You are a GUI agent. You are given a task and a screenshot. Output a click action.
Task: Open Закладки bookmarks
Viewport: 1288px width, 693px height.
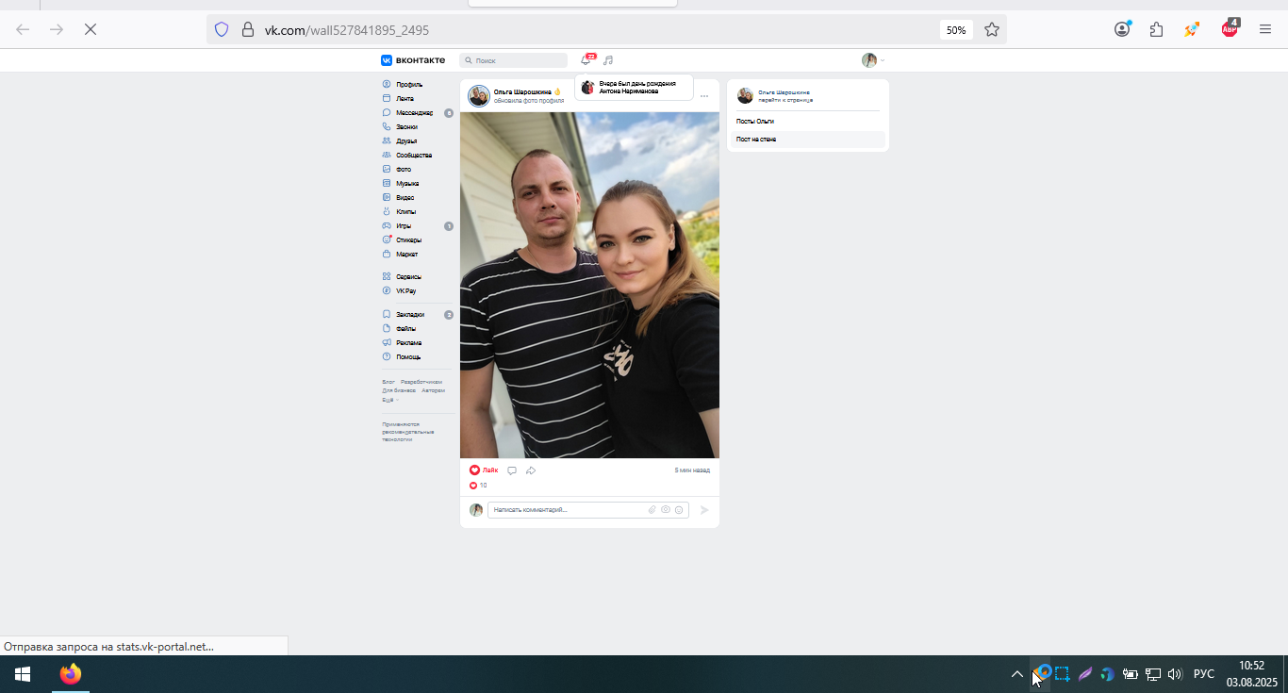click(x=410, y=314)
